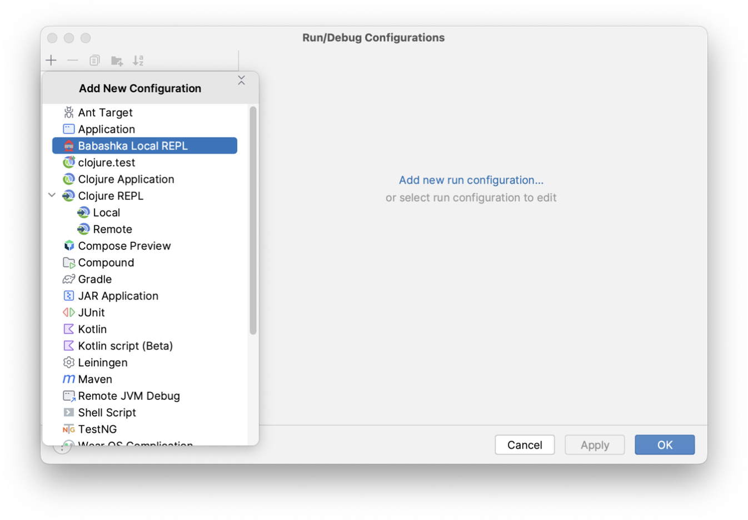
Task: Click the Application window icon
Action: click(68, 129)
